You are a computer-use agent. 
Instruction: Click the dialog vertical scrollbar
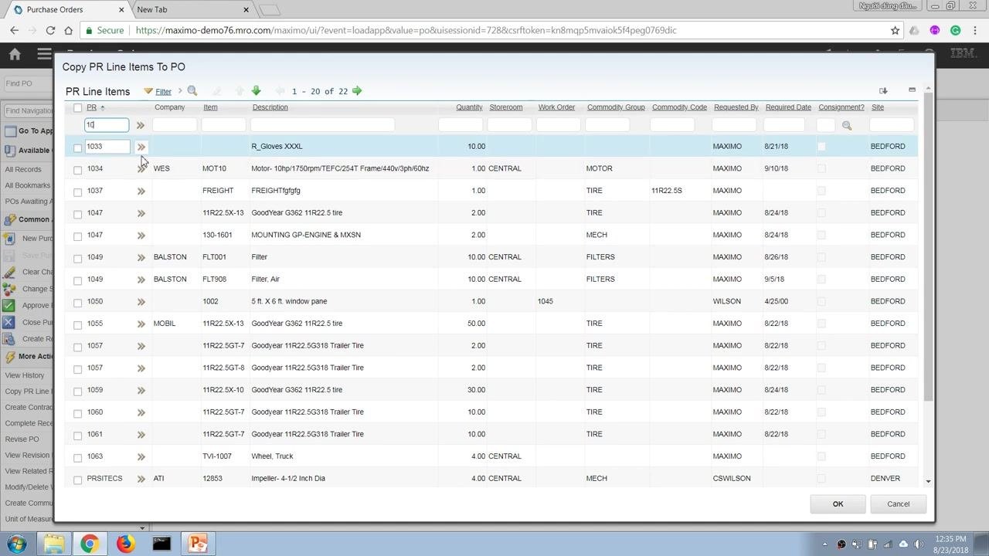pyautogui.click(x=928, y=246)
